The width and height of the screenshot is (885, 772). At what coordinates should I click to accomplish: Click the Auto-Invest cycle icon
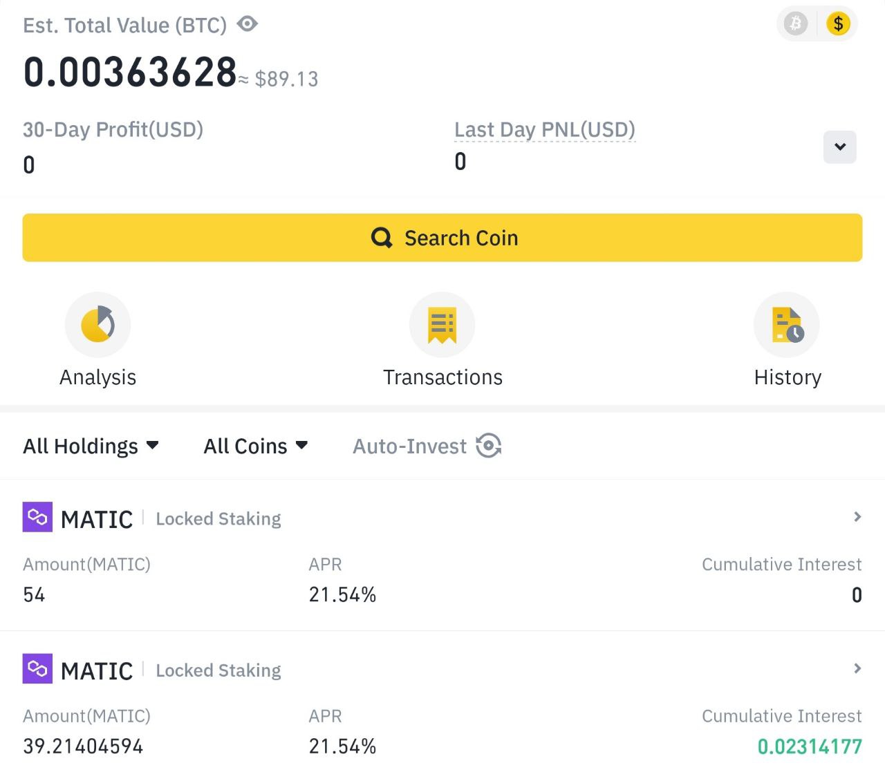[489, 446]
